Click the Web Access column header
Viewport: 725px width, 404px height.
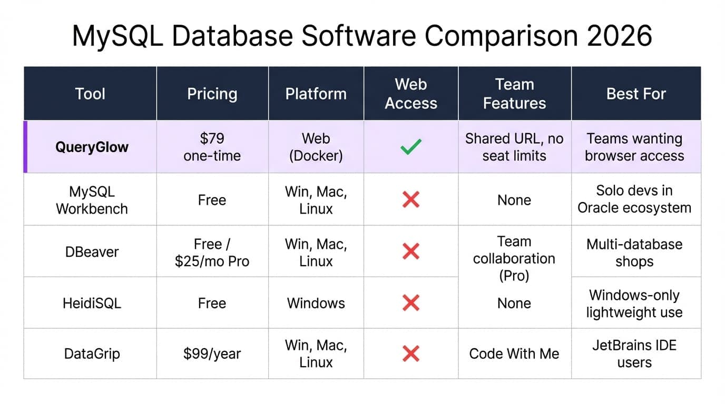click(x=410, y=94)
